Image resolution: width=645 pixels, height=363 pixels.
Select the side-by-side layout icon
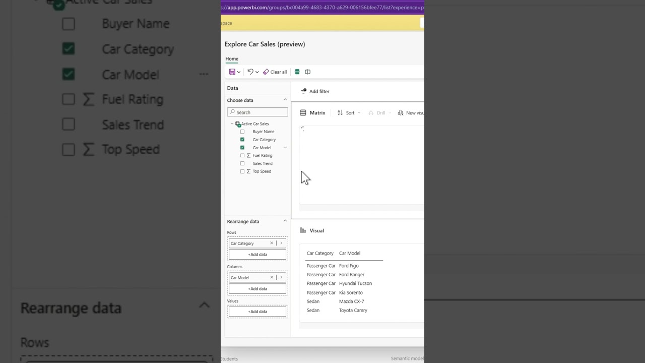coord(307,72)
